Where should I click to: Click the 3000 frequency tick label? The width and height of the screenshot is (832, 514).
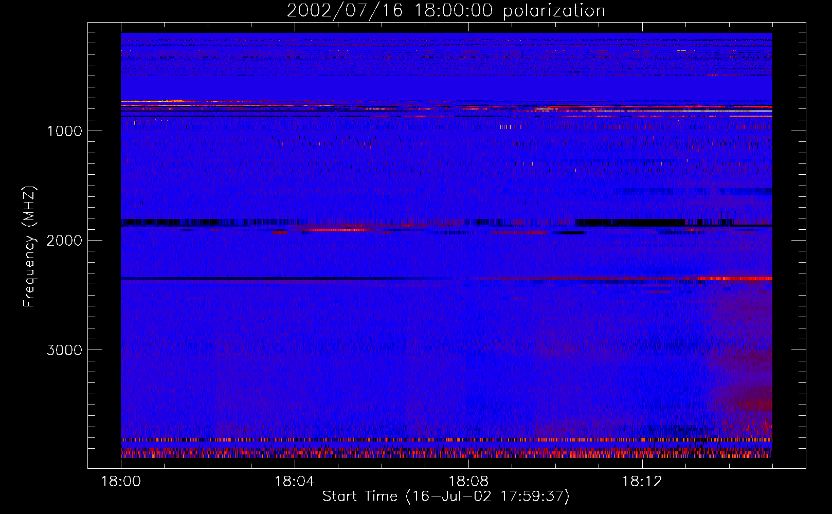click(64, 350)
